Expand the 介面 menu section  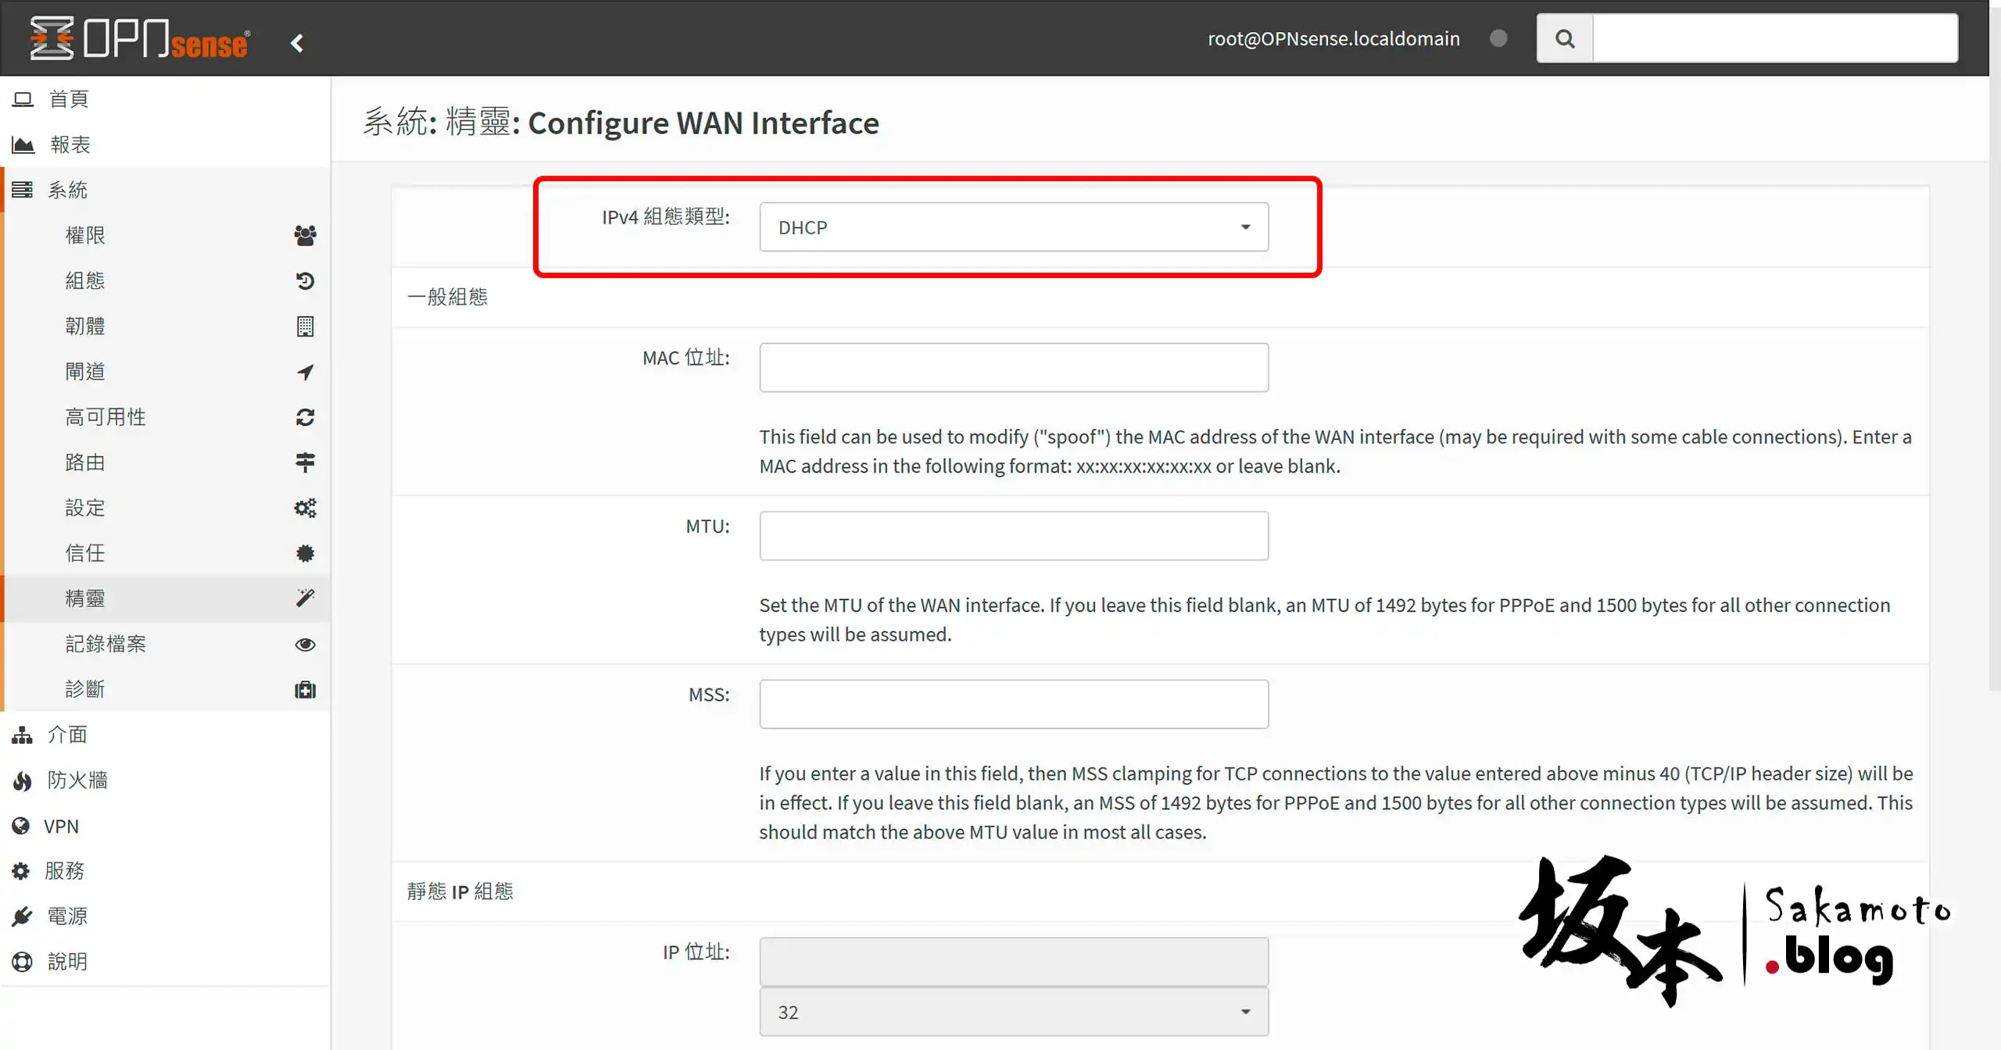[x=67, y=734]
